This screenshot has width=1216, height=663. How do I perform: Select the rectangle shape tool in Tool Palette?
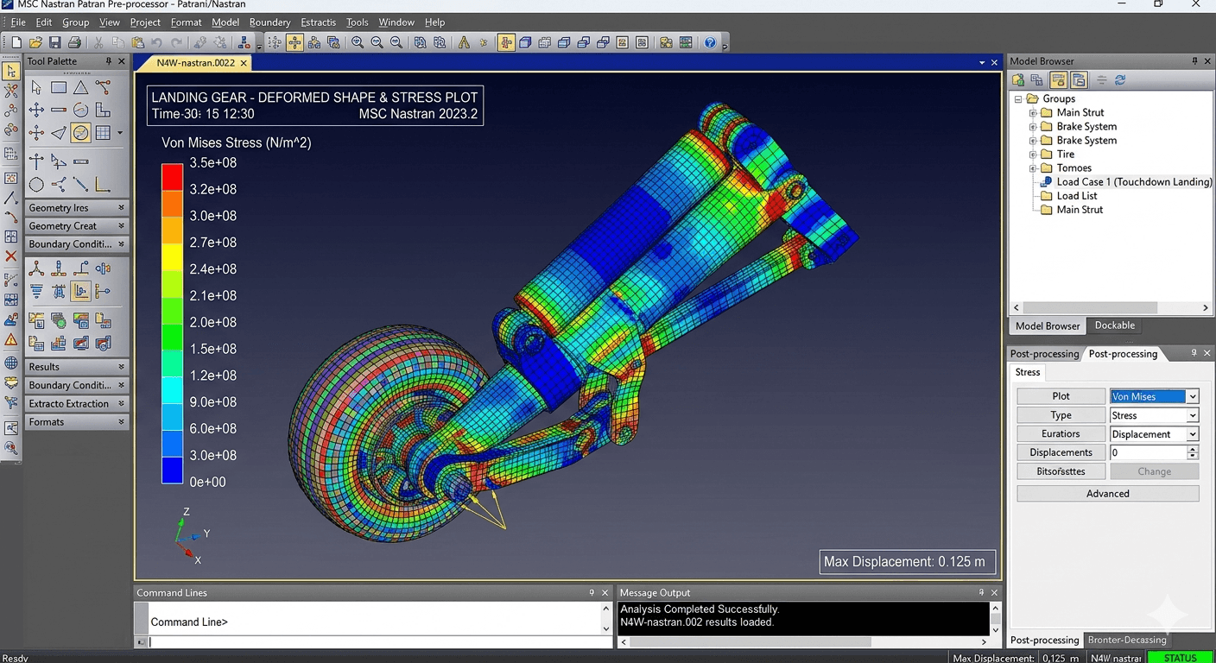(59, 87)
